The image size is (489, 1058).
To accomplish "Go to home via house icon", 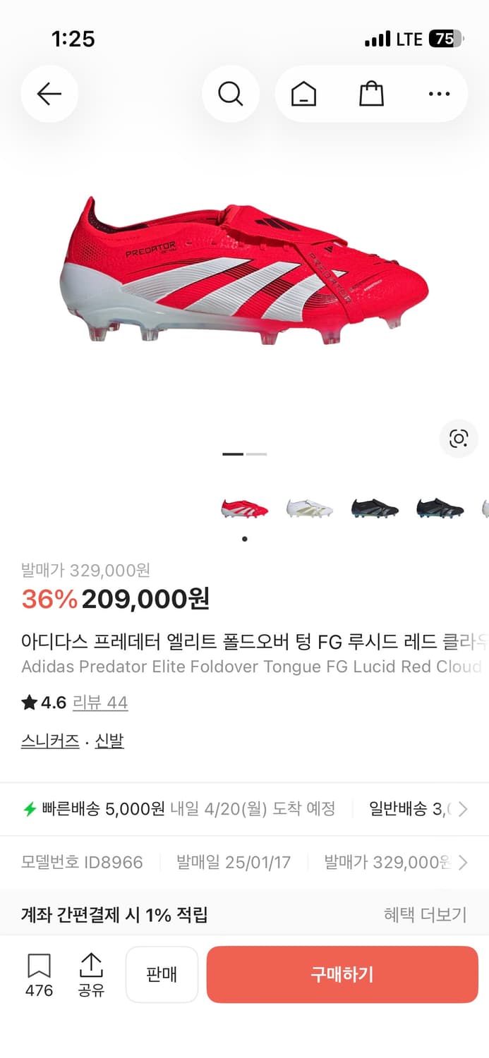I will [x=303, y=94].
